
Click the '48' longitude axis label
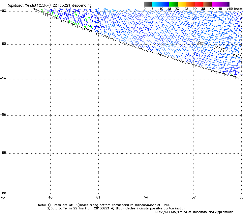click(x=50, y=197)
